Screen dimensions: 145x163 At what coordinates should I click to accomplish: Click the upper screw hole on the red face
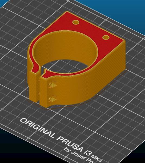point(76,22)
